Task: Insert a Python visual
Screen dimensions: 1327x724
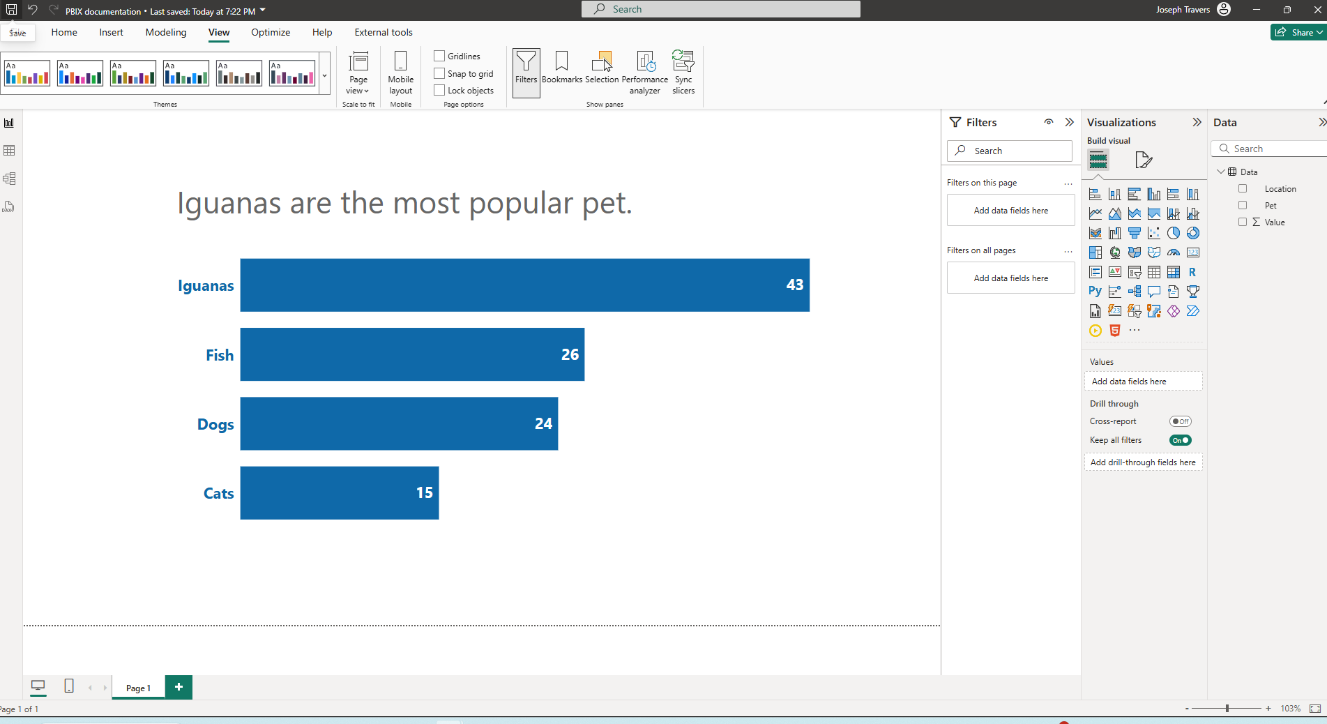Action: tap(1095, 291)
